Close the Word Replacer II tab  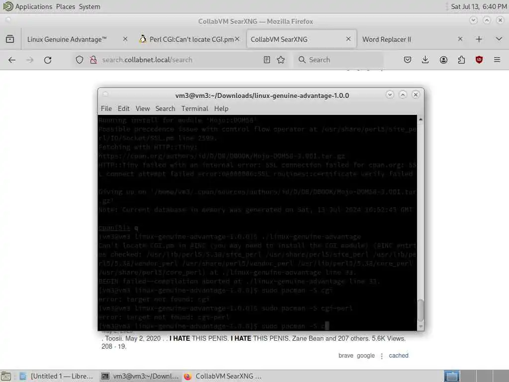(460, 39)
